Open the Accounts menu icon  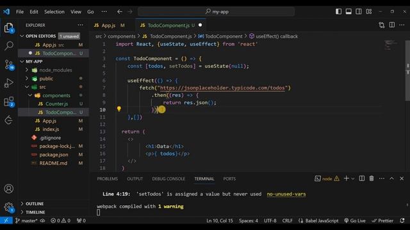(x=8, y=188)
